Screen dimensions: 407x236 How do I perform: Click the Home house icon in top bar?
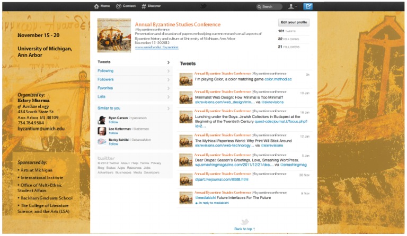tap(96, 6)
